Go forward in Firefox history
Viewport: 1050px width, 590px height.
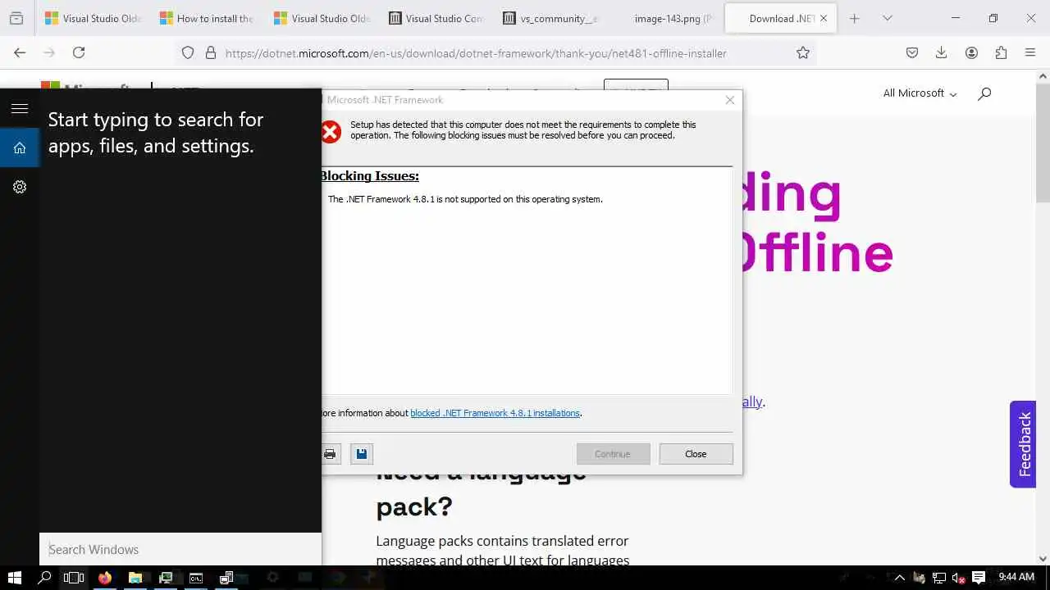pyautogui.click(x=49, y=52)
